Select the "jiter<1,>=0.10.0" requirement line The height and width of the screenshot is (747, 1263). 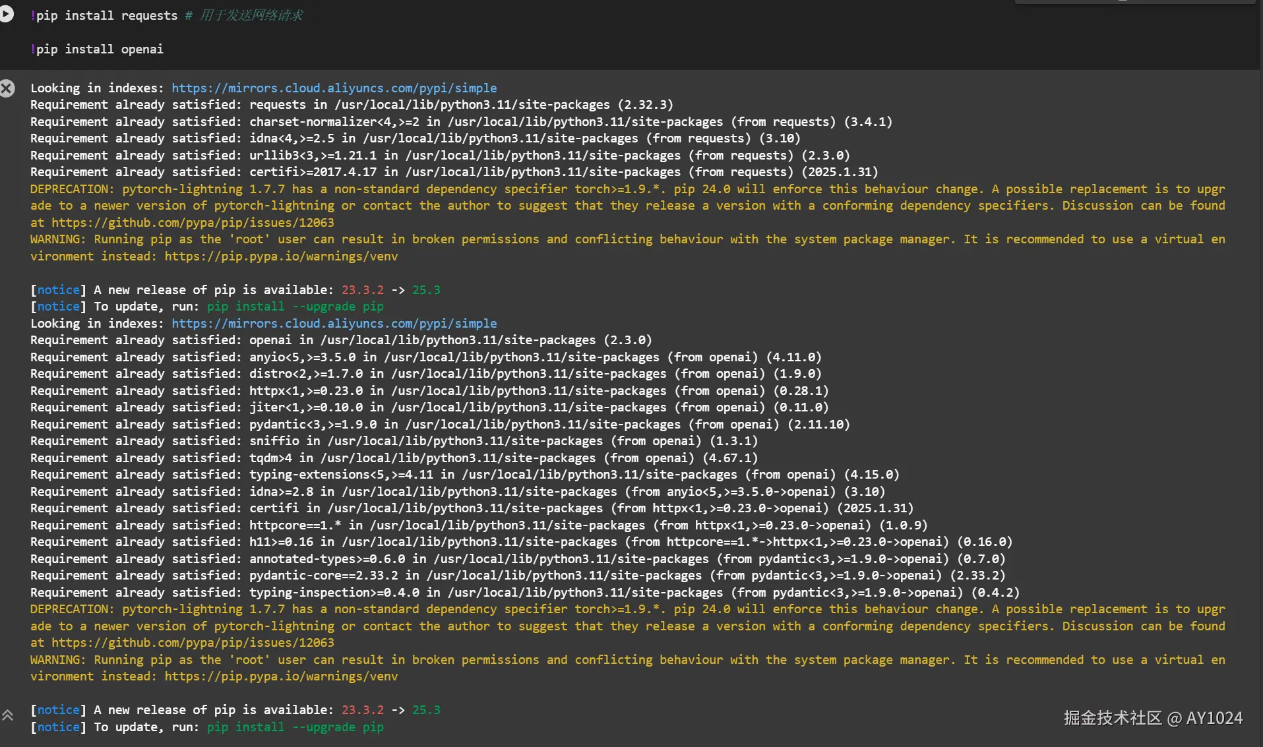click(x=429, y=407)
